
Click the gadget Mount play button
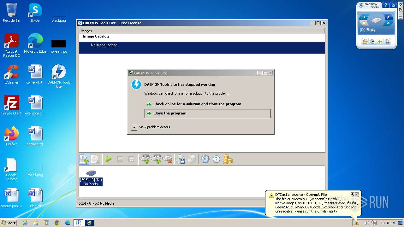pos(365,17)
